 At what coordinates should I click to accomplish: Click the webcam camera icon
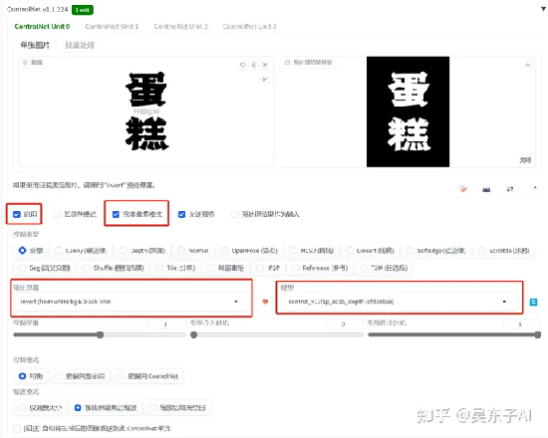(x=486, y=190)
